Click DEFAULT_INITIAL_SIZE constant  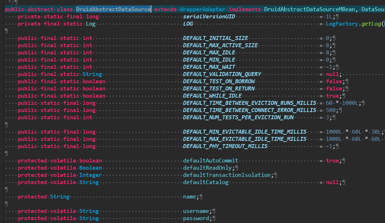click(x=216, y=38)
